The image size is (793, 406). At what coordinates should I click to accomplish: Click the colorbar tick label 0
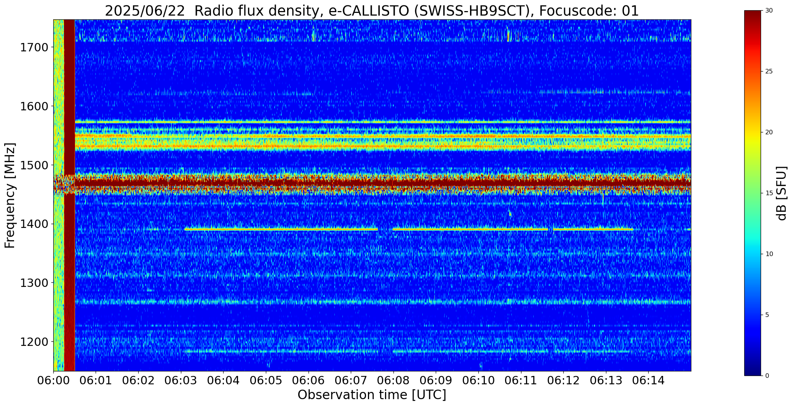point(767,376)
